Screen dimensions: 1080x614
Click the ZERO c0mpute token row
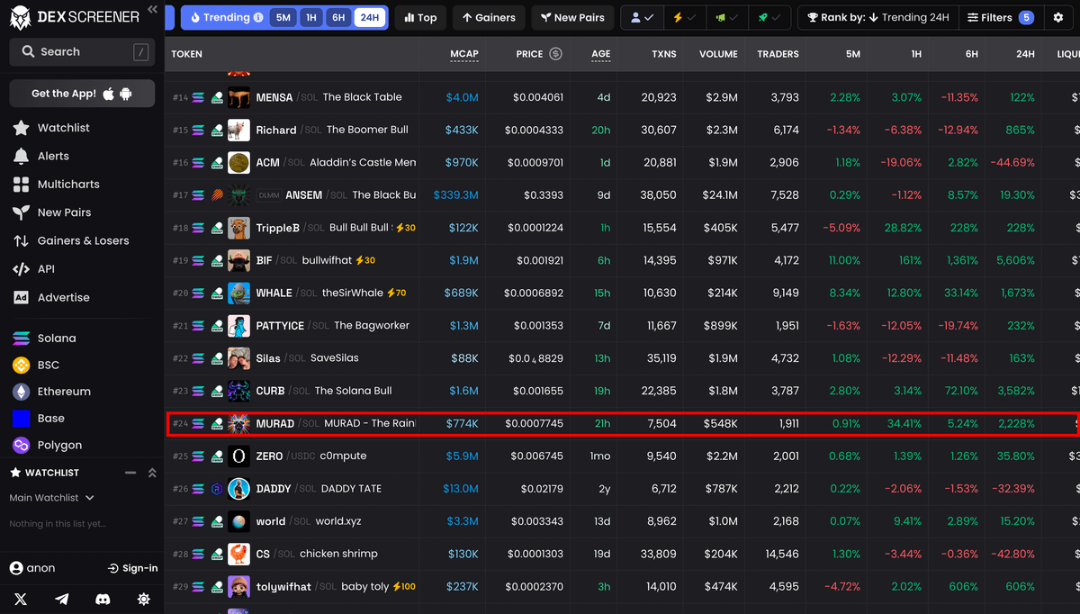622,456
